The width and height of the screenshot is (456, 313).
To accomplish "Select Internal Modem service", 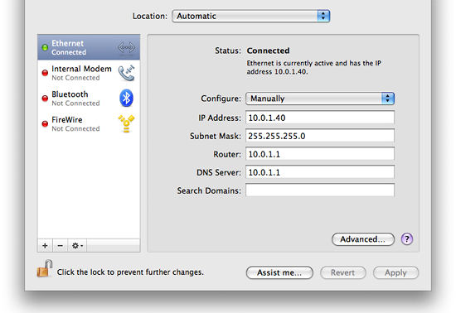I will (x=89, y=73).
